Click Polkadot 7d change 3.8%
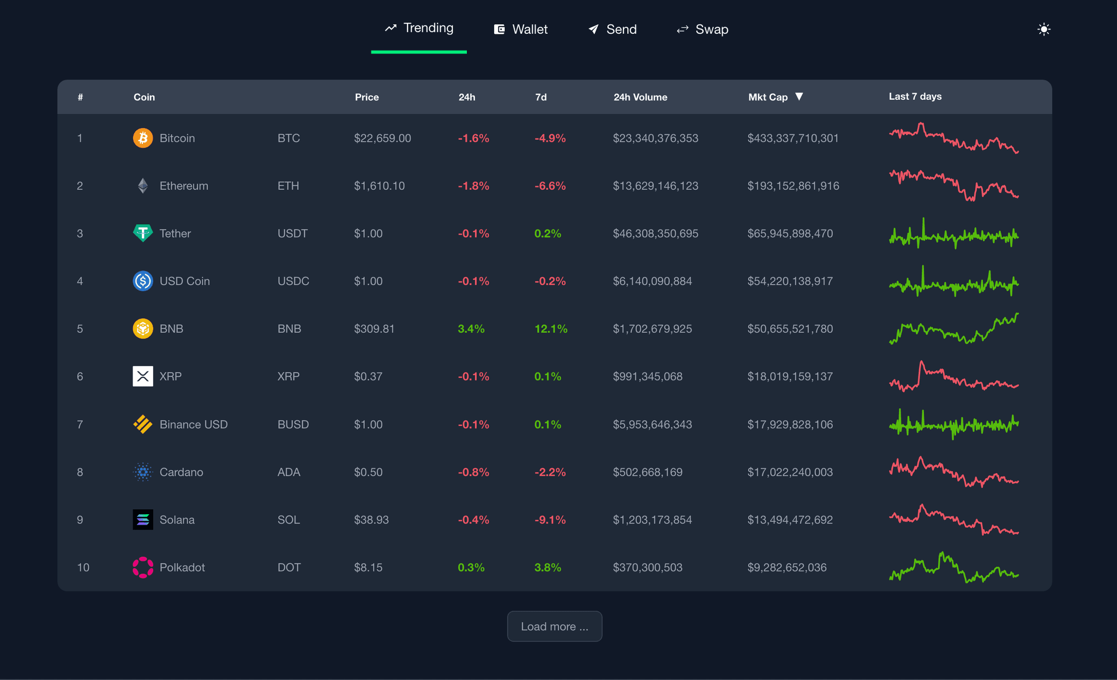The height and width of the screenshot is (680, 1117). (548, 568)
